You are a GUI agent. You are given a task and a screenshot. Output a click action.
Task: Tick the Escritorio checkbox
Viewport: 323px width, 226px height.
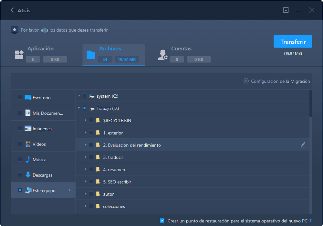coord(20,97)
